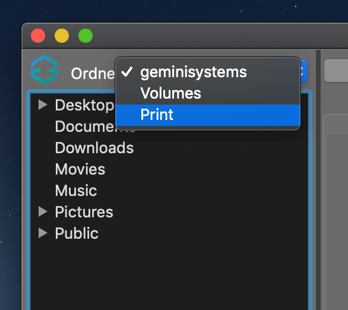Expand the Desktop folder disclosure triangle

(x=43, y=105)
